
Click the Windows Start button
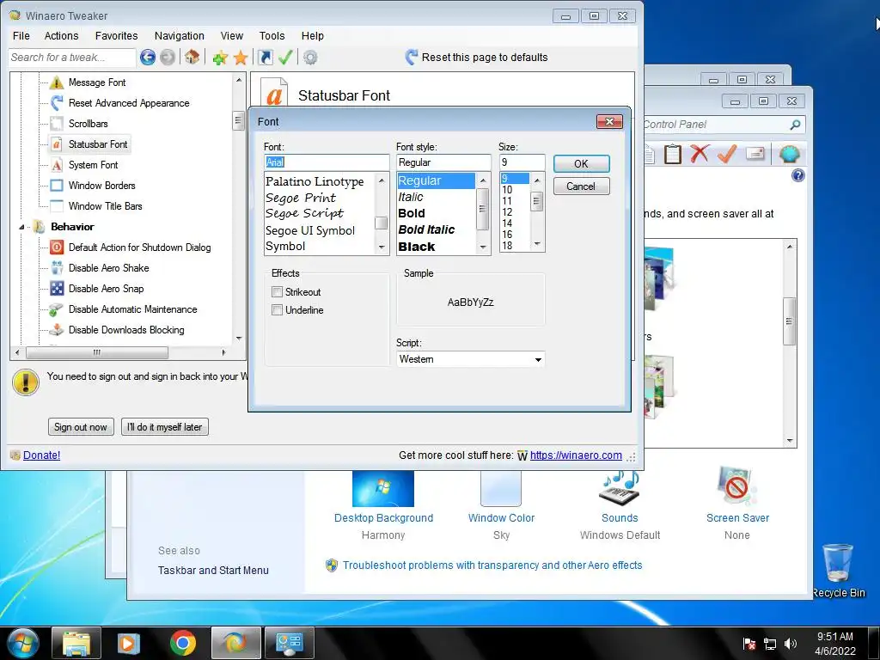pyautogui.click(x=22, y=644)
